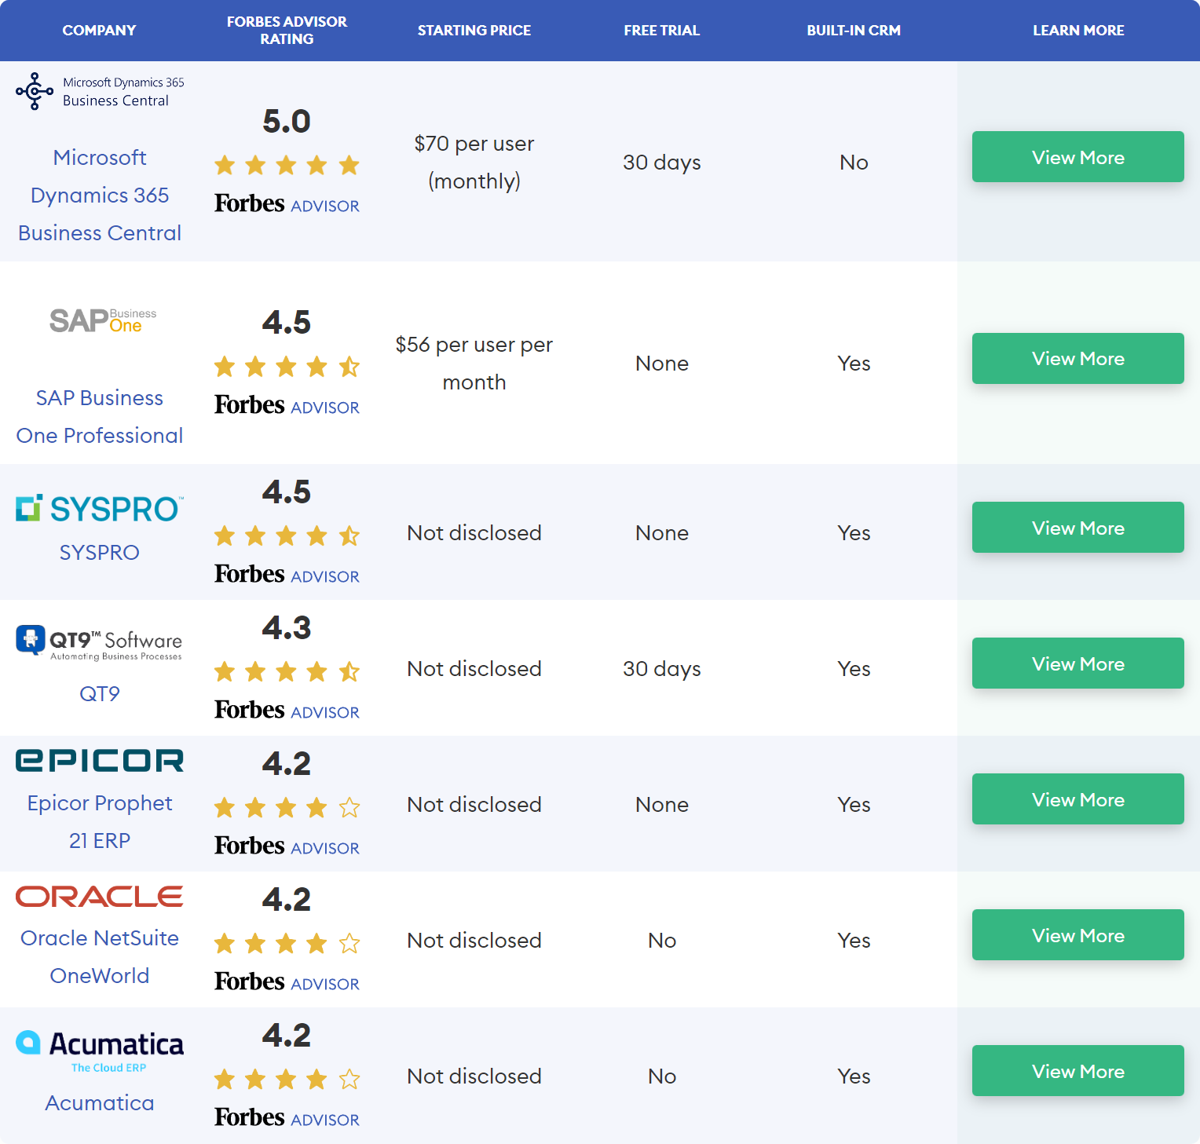Open Microsoft Dynamics 365 Business Central link

100,196
